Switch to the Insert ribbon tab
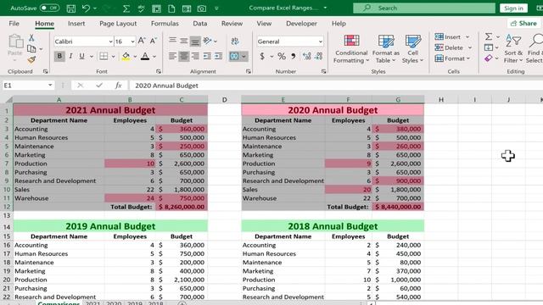 click(x=76, y=24)
